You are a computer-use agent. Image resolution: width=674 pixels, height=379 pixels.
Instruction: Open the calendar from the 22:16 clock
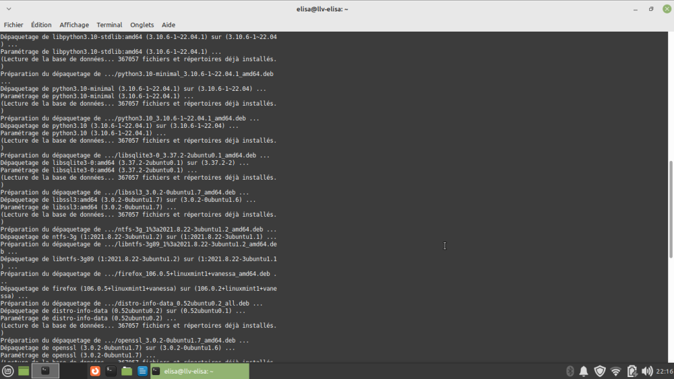[x=665, y=372]
